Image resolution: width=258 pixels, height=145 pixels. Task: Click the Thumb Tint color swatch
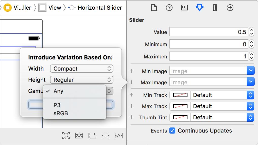[180, 118]
